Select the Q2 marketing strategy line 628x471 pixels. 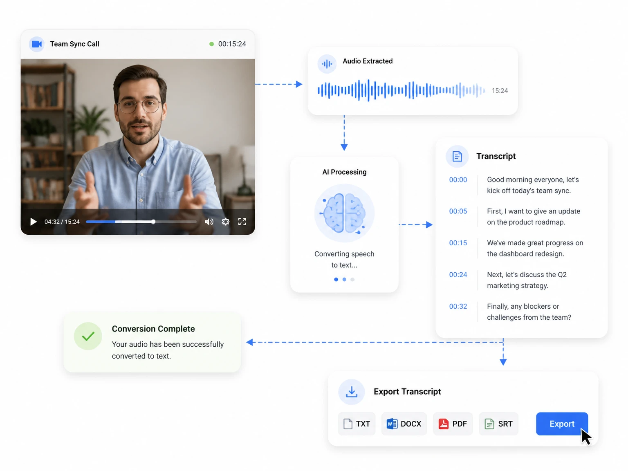coord(527,280)
